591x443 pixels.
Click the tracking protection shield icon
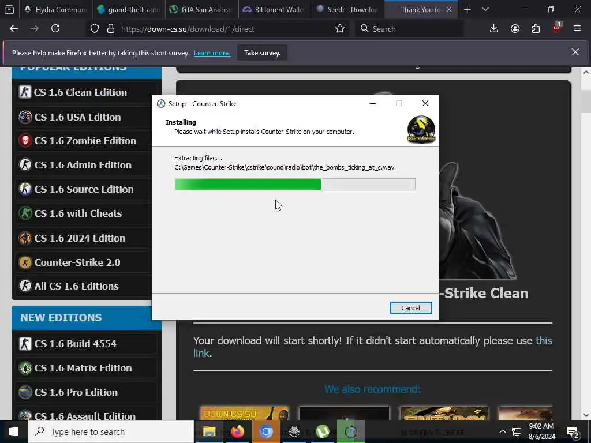click(95, 29)
